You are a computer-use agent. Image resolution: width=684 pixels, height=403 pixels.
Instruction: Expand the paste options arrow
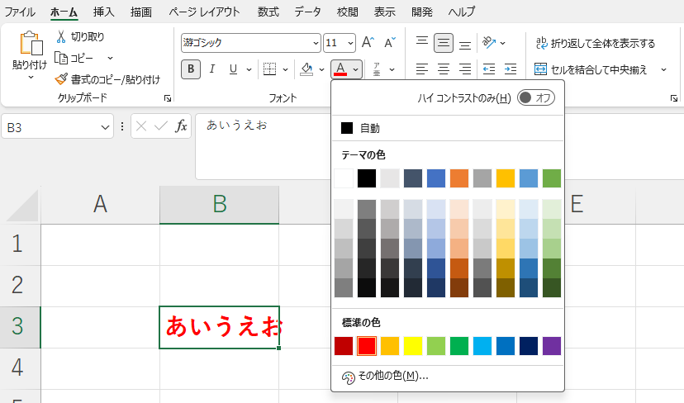(x=31, y=77)
